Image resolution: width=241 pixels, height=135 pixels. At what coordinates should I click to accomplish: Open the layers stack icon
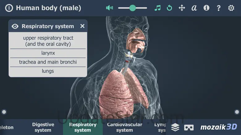(x=175, y=127)
